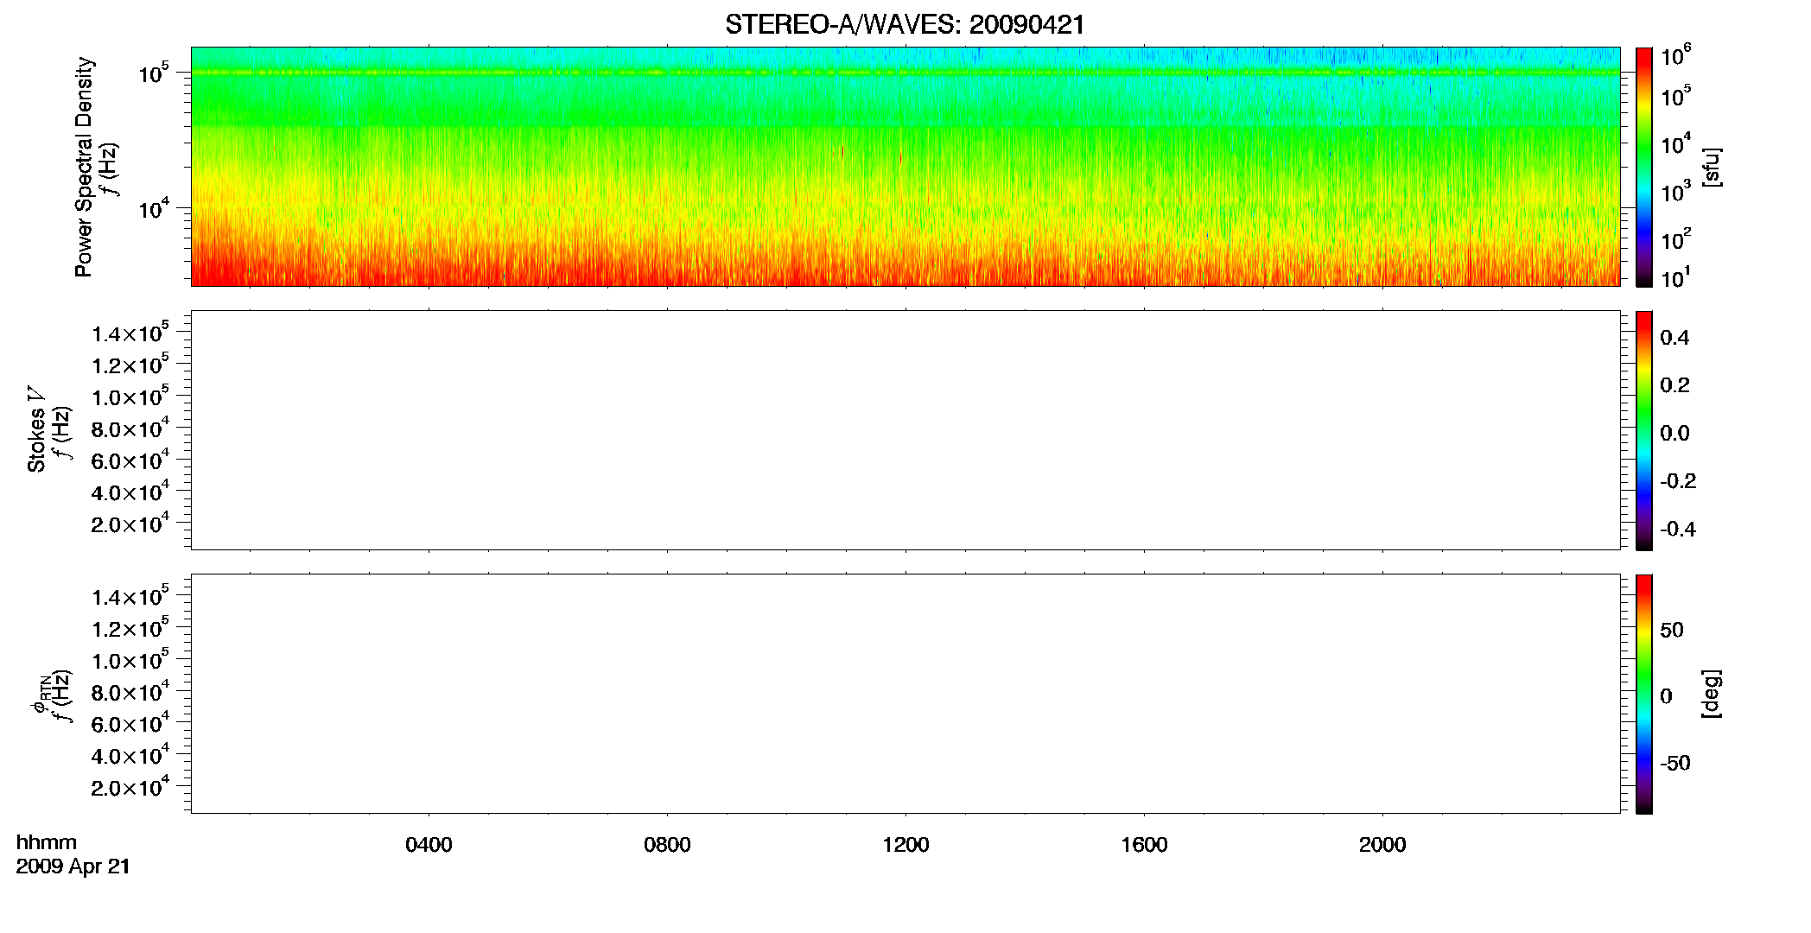Viewport: 1811px width, 933px height.
Task: Click the Power Spectral Density axis title
Action: pyautogui.click(x=84, y=167)
